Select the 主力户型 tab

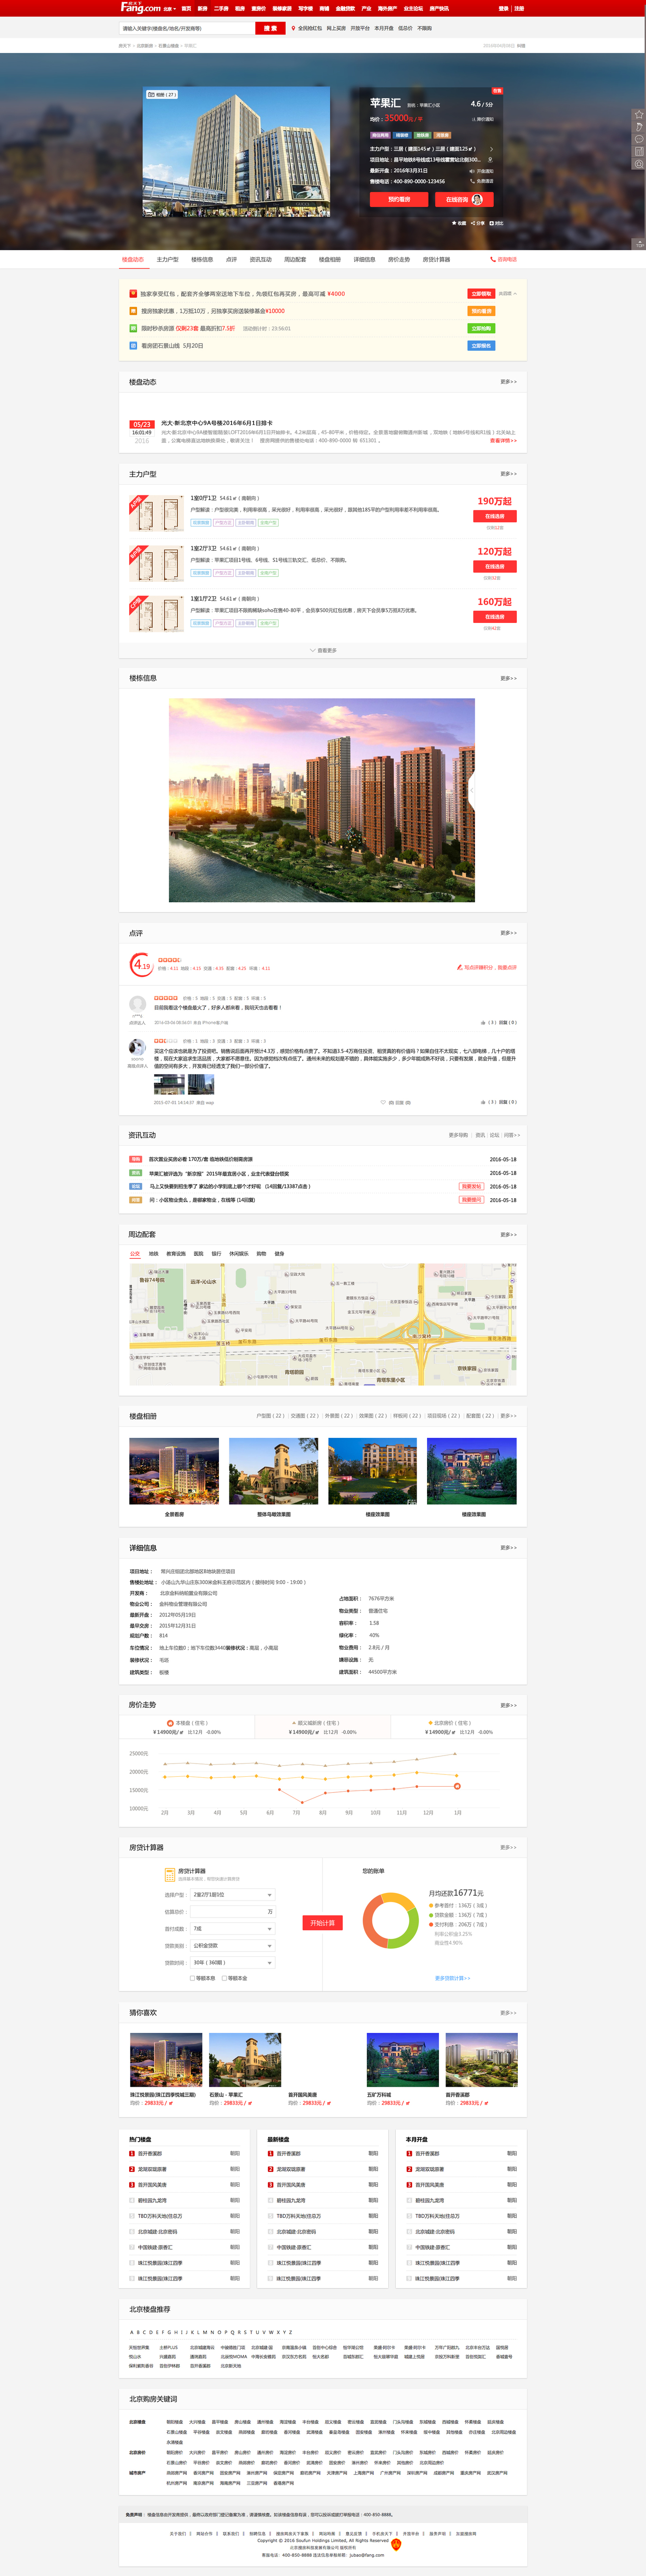point(168,259)
